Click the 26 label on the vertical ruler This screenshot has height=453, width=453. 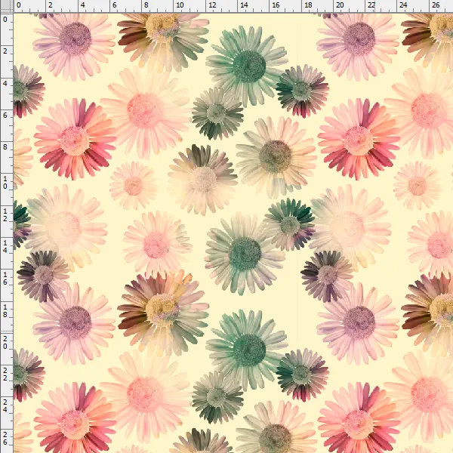[x=5, y=438]
